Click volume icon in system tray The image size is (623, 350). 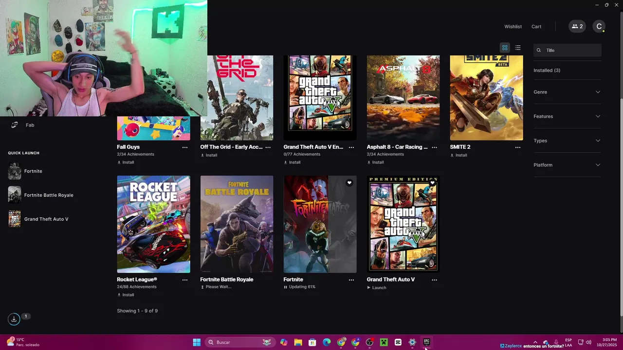(588, 342)
